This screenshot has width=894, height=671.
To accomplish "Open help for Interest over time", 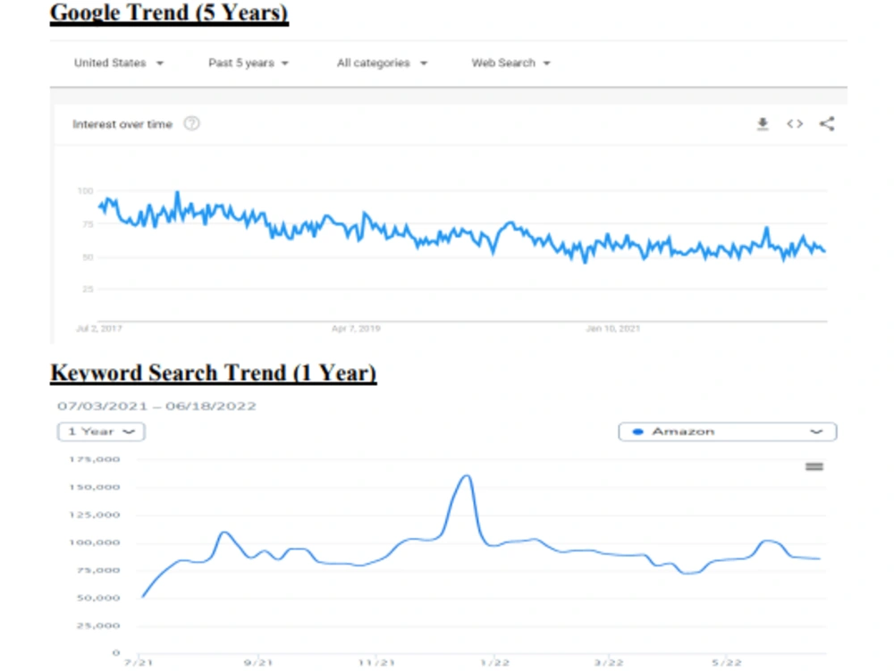I will pos(191,123).
